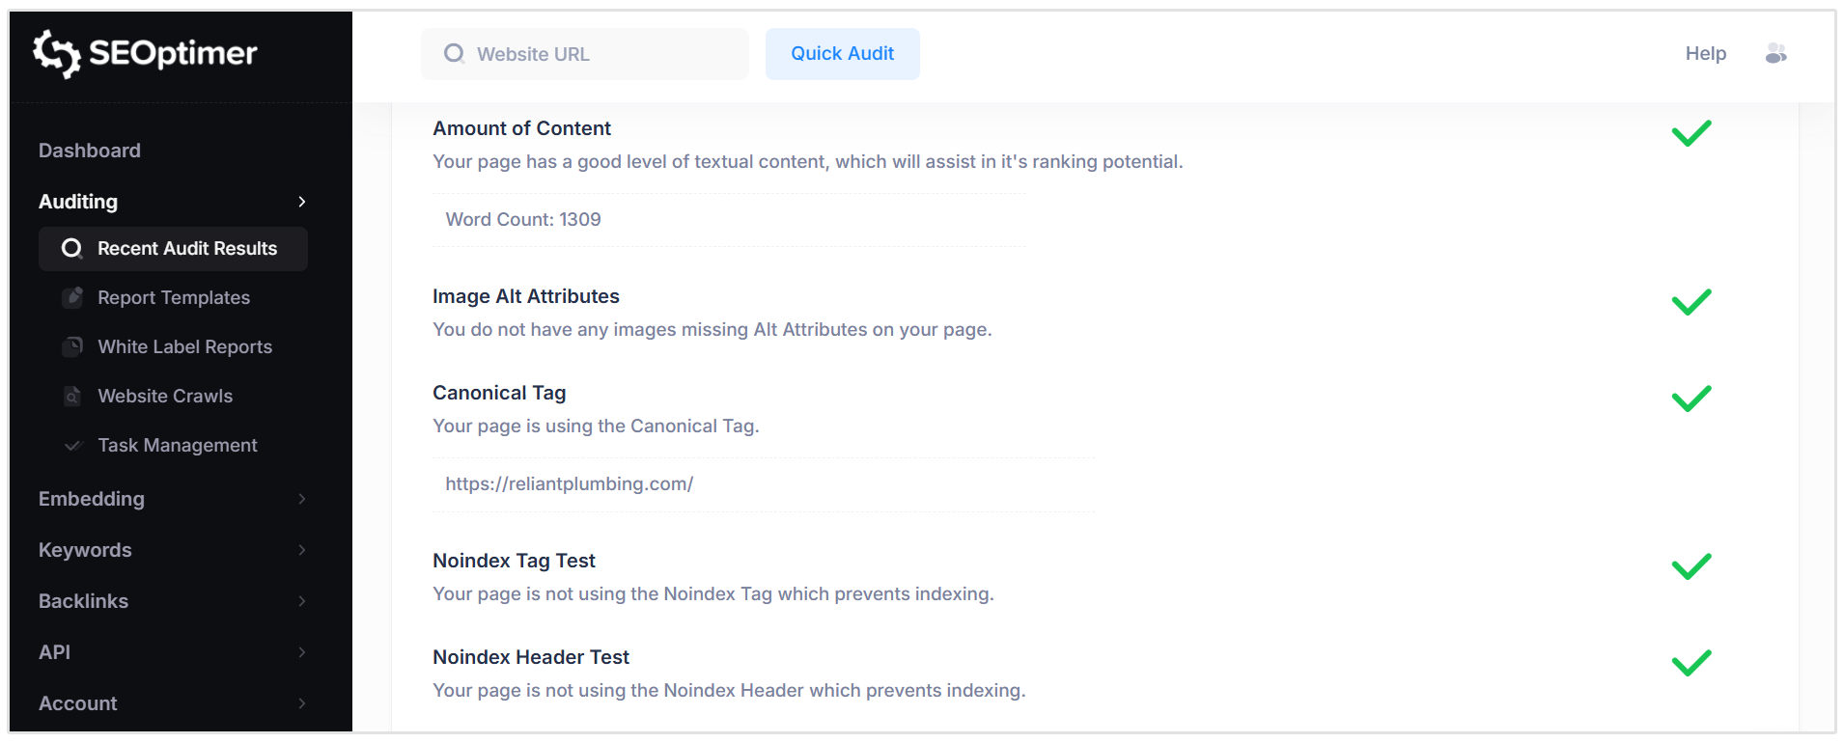Image resolution: width=1844 pixels, height=743 pixels.
Task: Click the Report Templates document icon
Action: [x=73, y=297]
